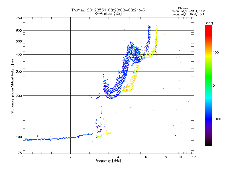Image resolution: width=228 pixels, height=171 pixels.
Task: Click the 'mean, sd,X: 87.3, 15.9' line
Action: pos(188,14)
